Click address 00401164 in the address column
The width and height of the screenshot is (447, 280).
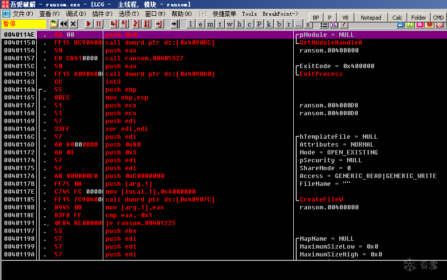tap(20, 90)
